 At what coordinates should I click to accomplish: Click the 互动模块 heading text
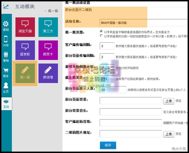tap(25, 6)
